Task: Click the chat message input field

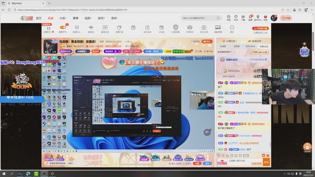Action: point(245,162)
